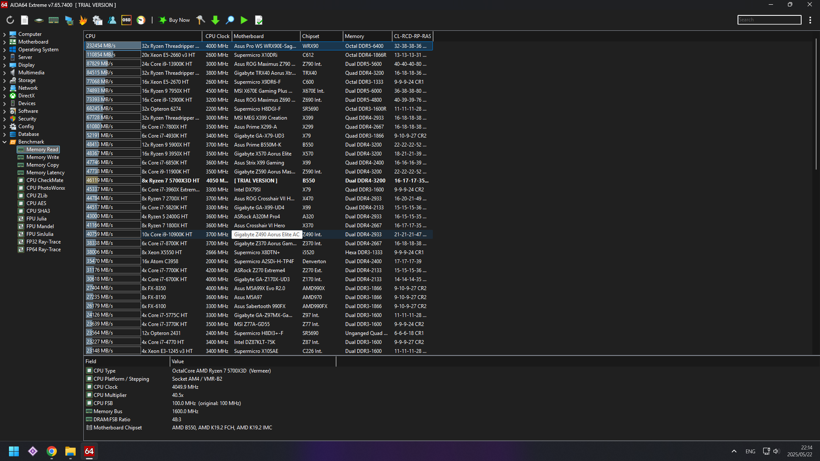Viewport: 820px width, 461px height.
Task: Open the FP32 Ray-Trace benchmark
Action: coord(44,242)
